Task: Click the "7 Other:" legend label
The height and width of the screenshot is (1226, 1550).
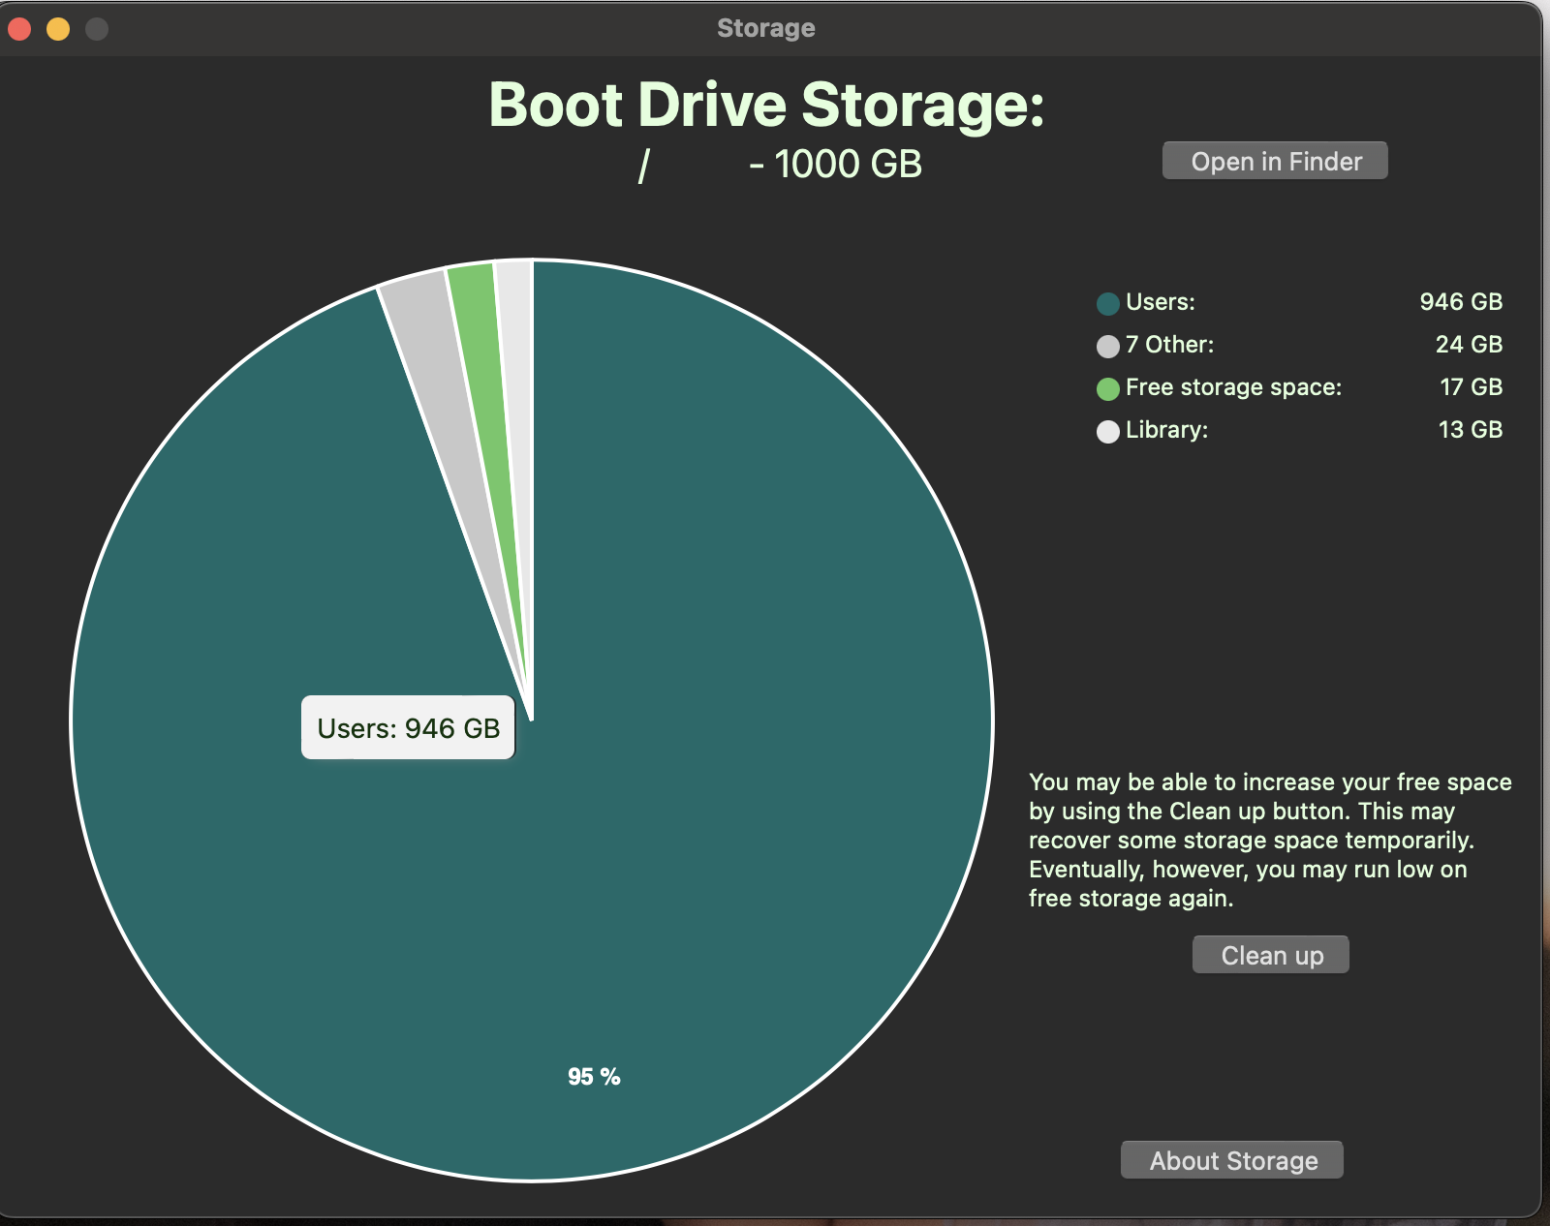Action: pos(1170,345)
